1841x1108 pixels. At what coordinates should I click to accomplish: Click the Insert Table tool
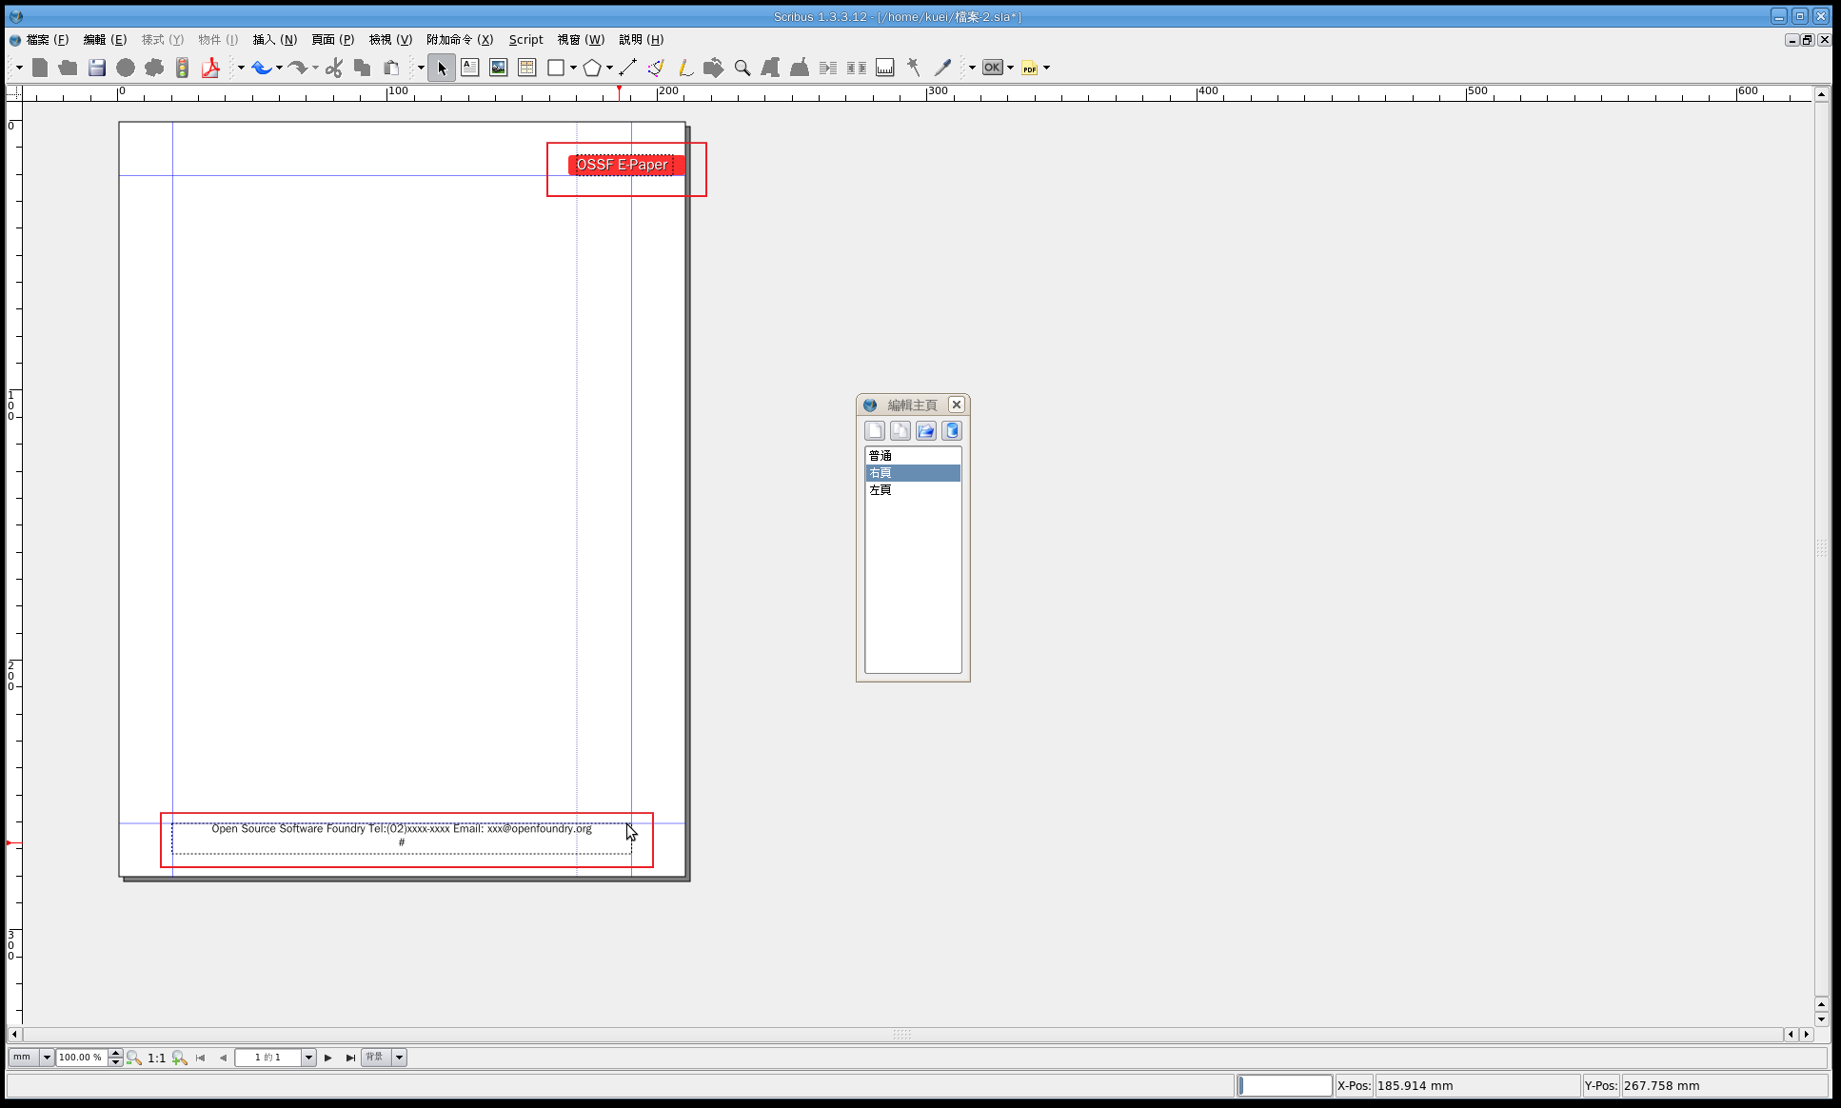coord(526,68)
